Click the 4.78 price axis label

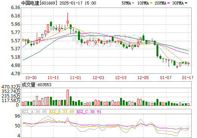tap(16, 74)
